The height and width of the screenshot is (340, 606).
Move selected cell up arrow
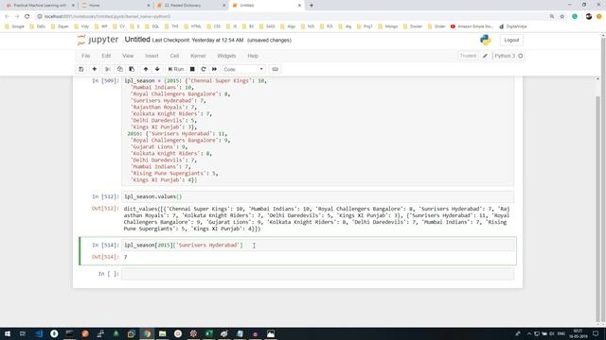146,69
